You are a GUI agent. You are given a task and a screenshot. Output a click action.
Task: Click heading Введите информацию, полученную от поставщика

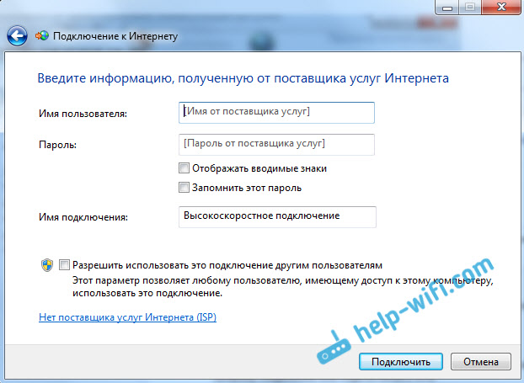coord(243,78)
